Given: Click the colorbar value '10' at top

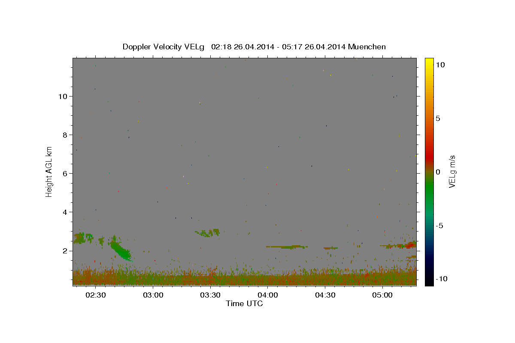Looking at the screenshot, I should click(440, 64).
